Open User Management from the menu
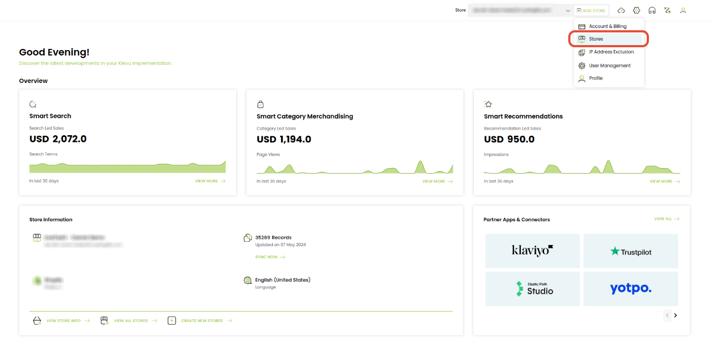Viewport: 711px width, 355px height. (609, 65)
